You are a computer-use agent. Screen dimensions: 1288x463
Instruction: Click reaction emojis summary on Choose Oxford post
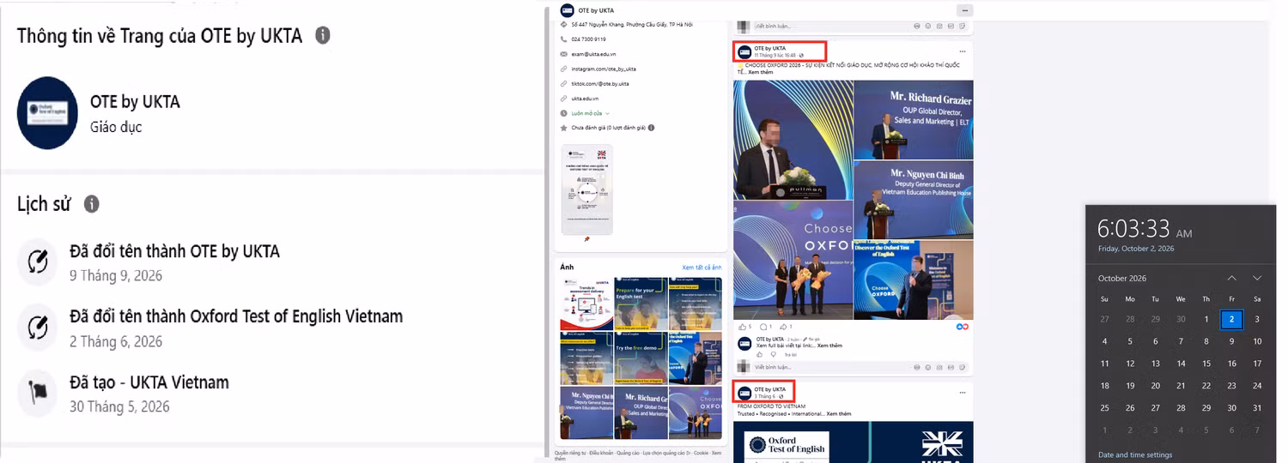click(963, 327)
